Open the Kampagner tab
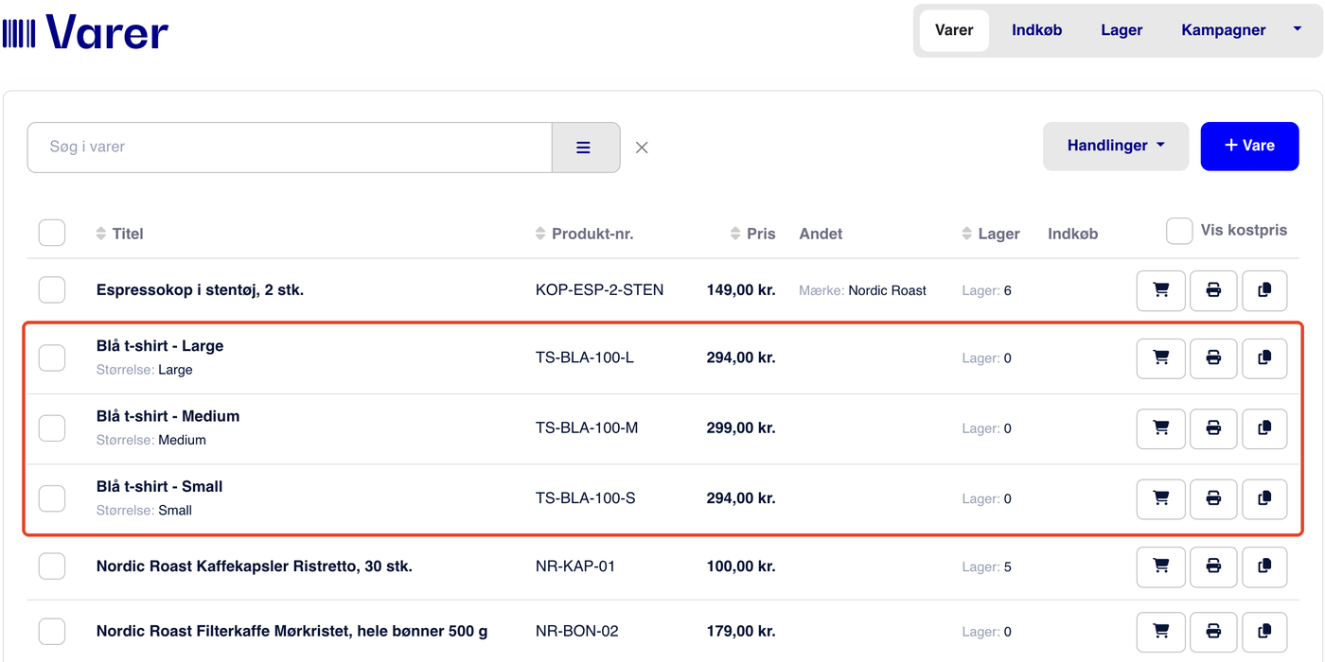The width and height of the screenshot is (1325, 662). tap(1224, 30)
